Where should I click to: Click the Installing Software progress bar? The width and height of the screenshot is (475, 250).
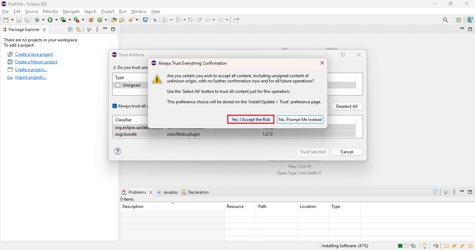pyautogui.click(x=403, y=246)
